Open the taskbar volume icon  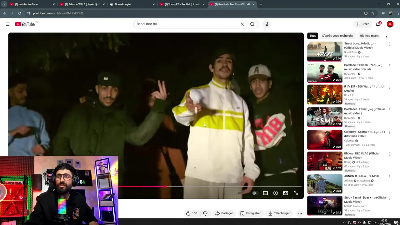(374, 222)
